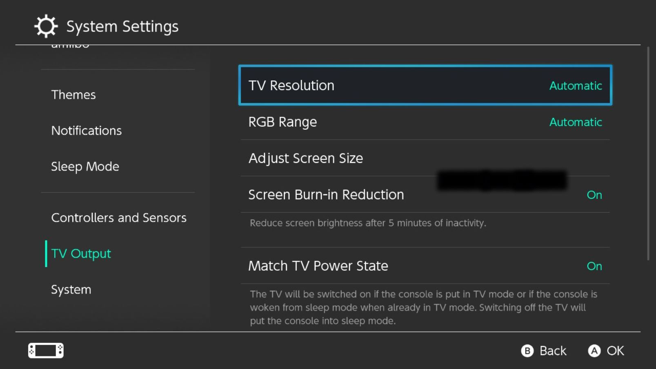The width and height of the screenshot is (656, 369).
Task: Open Adjust Screen Size setting
Action: 425,158
